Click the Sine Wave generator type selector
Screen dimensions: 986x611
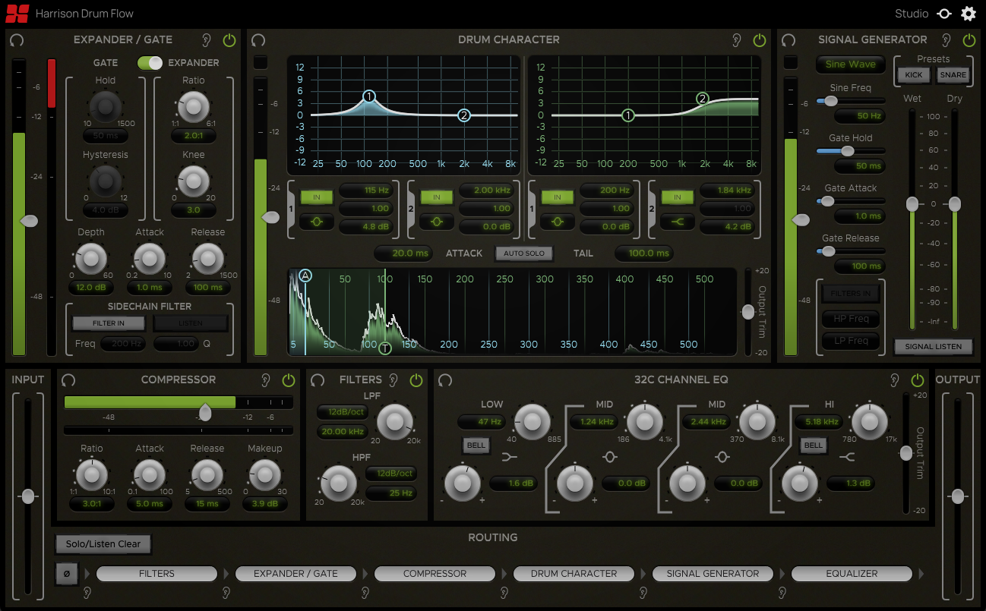point(851,65)
